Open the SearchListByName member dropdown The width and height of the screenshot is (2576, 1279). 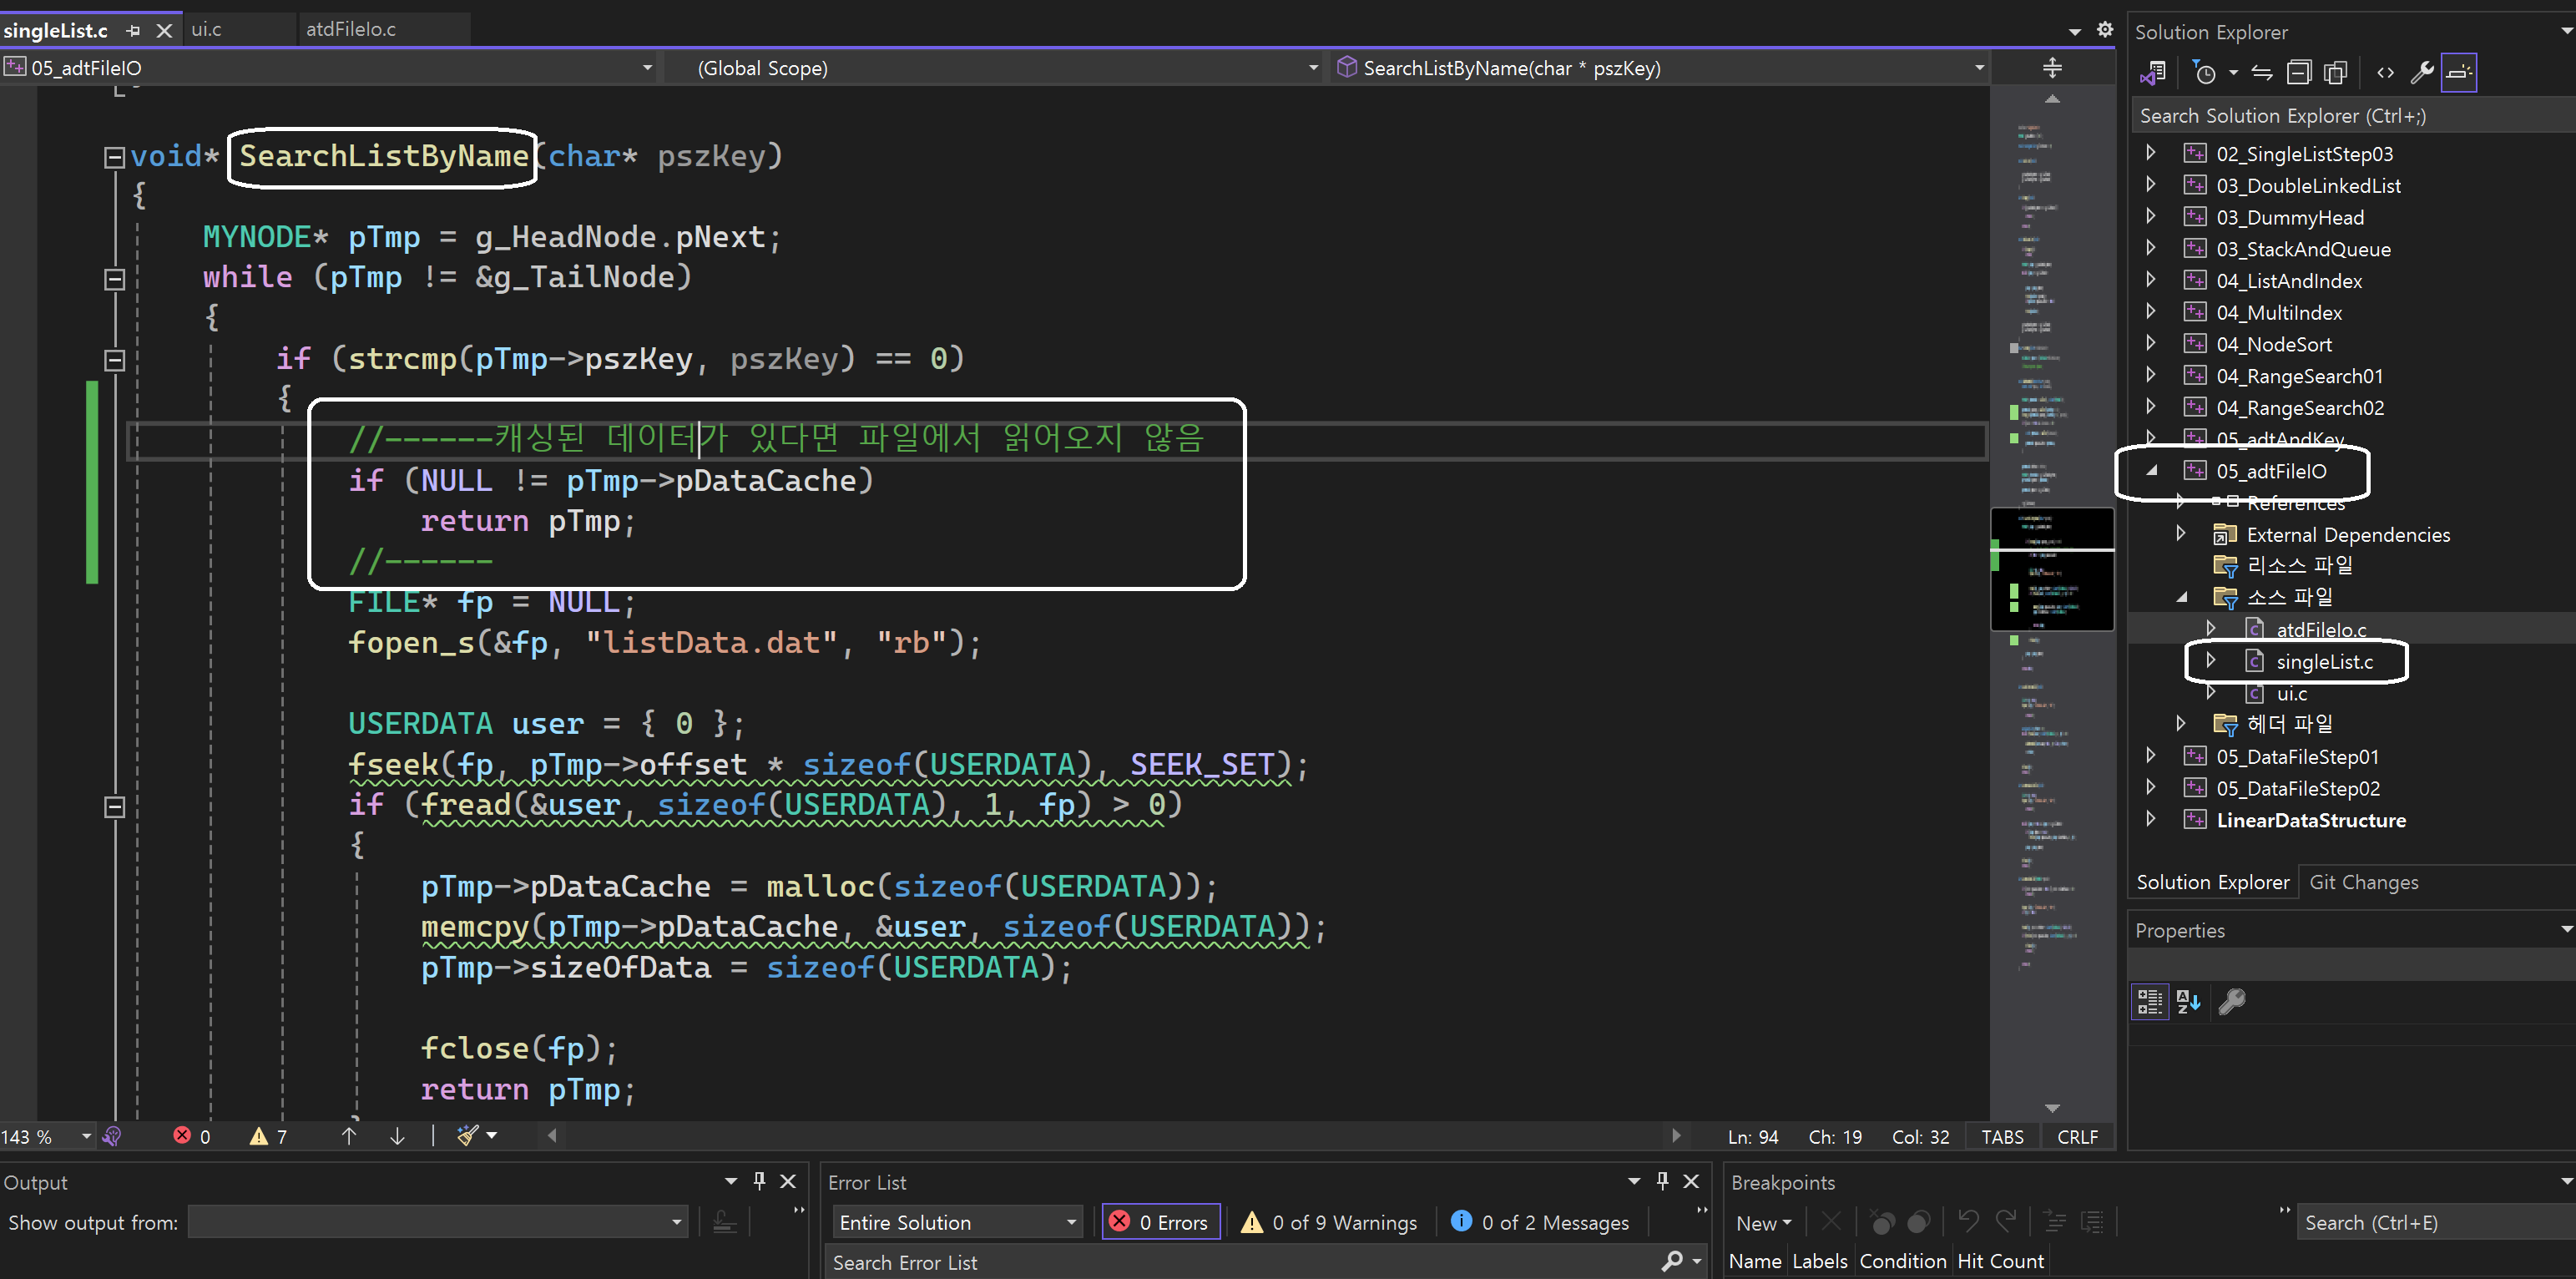(x=1979, y=68)
